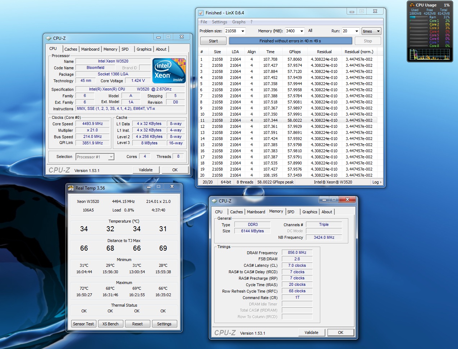Click the LinX Run count input field
458x349 pixels.
(348, 31)
